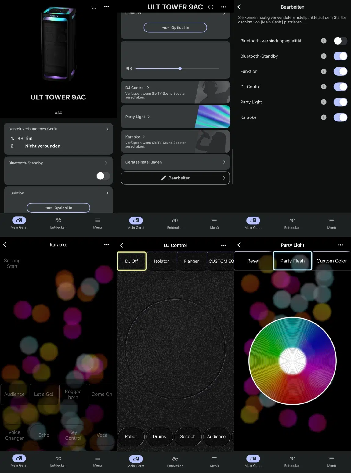This screenshot has height=473, width=351.
Task: Tap Reset on Party Light screen
Action: [x=253, y=261]
